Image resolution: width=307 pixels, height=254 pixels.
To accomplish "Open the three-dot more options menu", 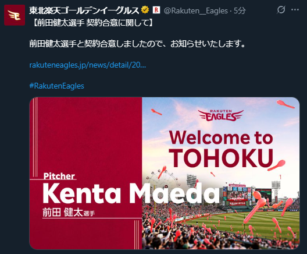I will pyautogui.click(x=295, y=9).
